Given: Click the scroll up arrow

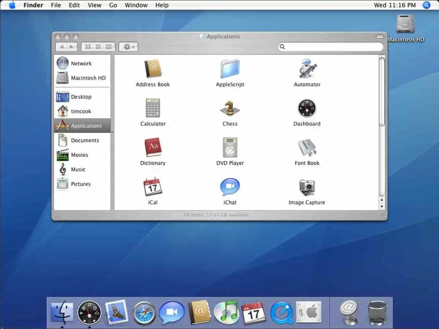Looking at the screenshot, I should (382, 200).
